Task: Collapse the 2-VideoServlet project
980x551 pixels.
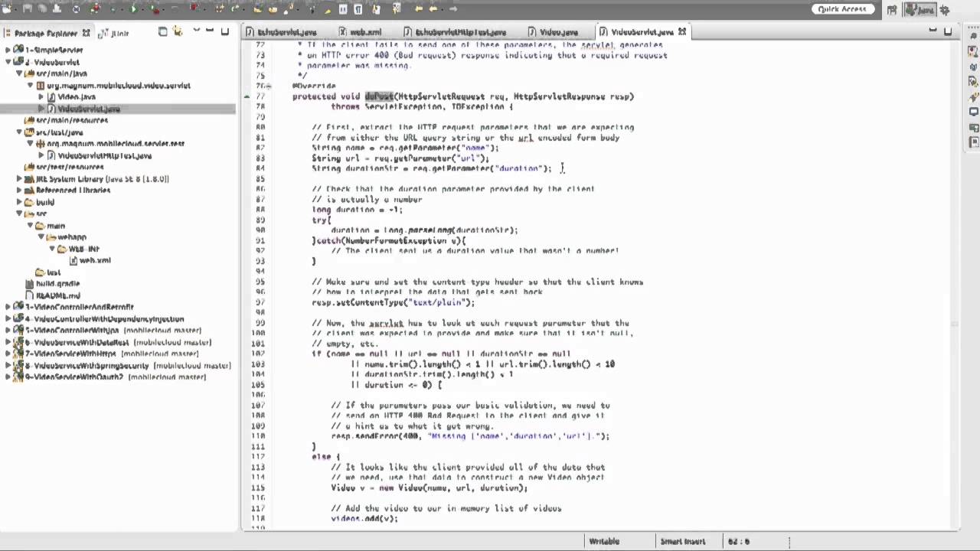Action: (8, 62)
